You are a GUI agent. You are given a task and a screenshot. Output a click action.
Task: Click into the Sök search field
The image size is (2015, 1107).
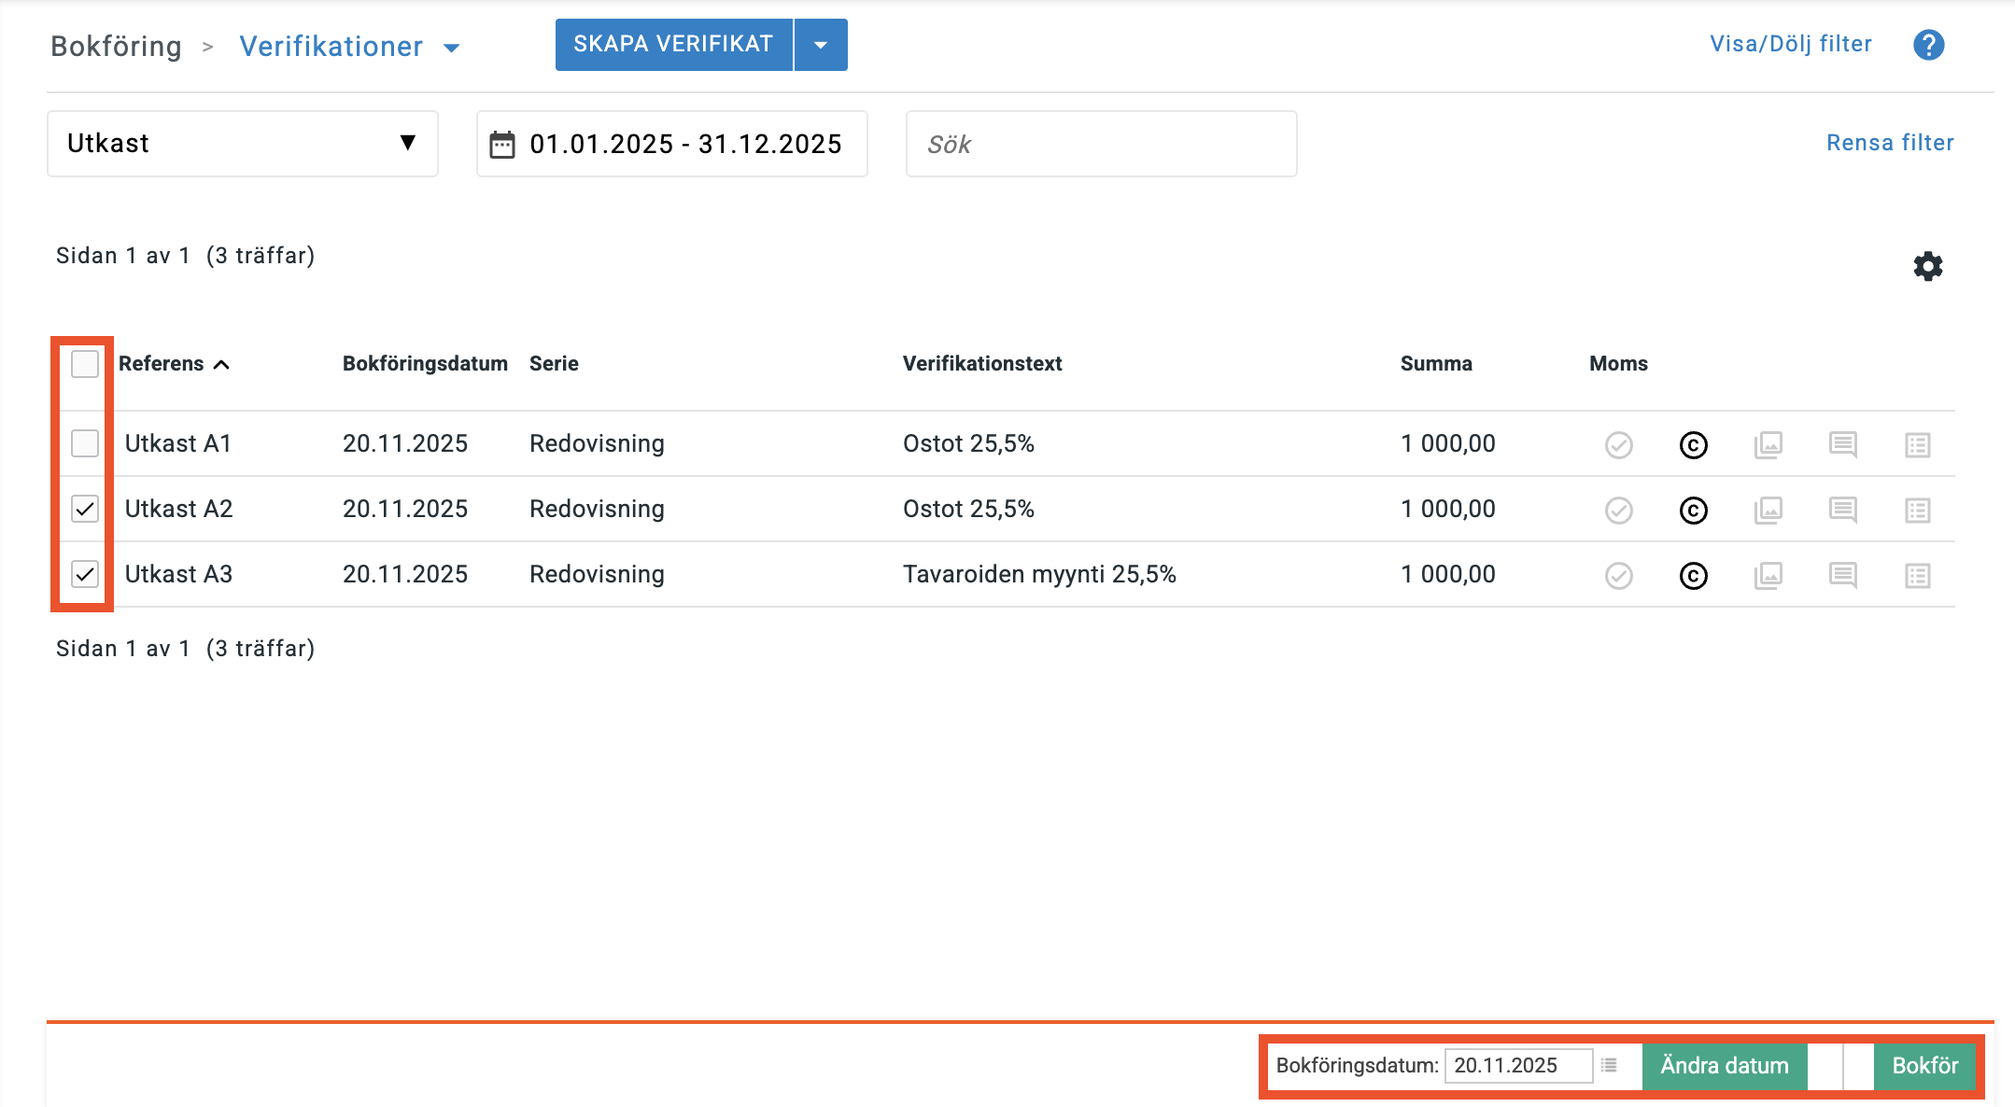(x=1101, y=145)
